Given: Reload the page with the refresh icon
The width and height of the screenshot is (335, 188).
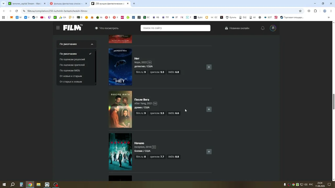Looking at the screenshot, I should 16,11.
